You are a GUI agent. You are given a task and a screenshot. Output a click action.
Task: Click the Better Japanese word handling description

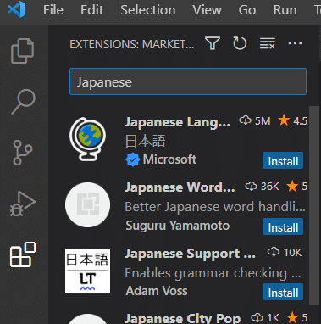[215, 207]
